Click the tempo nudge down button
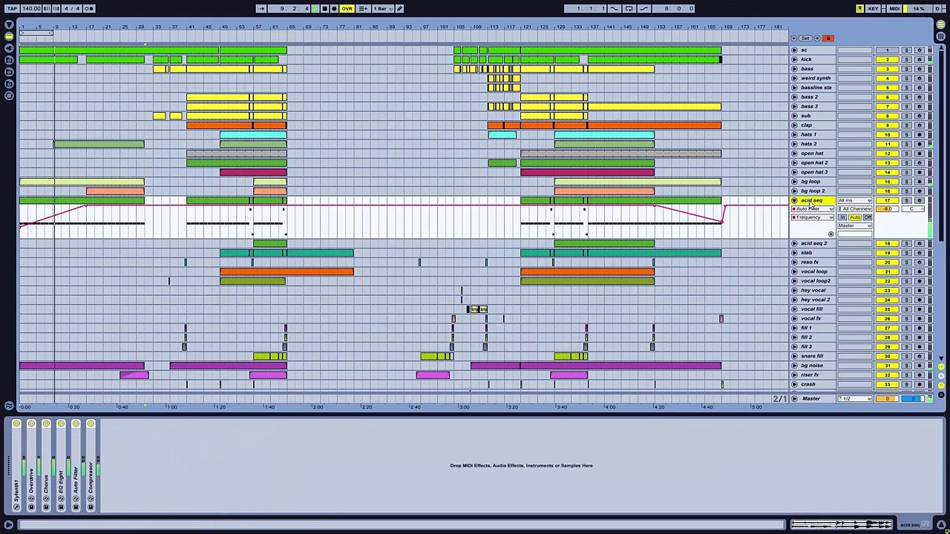The image size is (950, 534). (x=46, y=8)
